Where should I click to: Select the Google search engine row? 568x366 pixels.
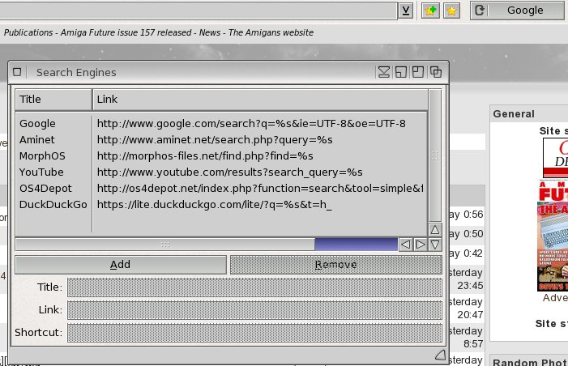[x=221, y=124]
